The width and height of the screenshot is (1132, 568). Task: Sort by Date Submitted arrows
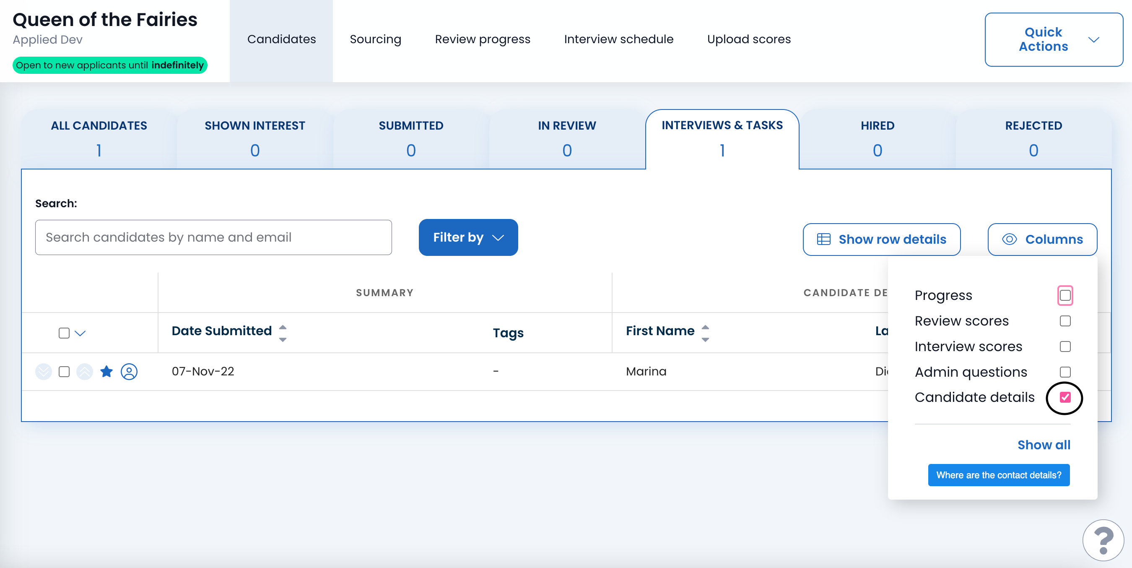point(283,333)
